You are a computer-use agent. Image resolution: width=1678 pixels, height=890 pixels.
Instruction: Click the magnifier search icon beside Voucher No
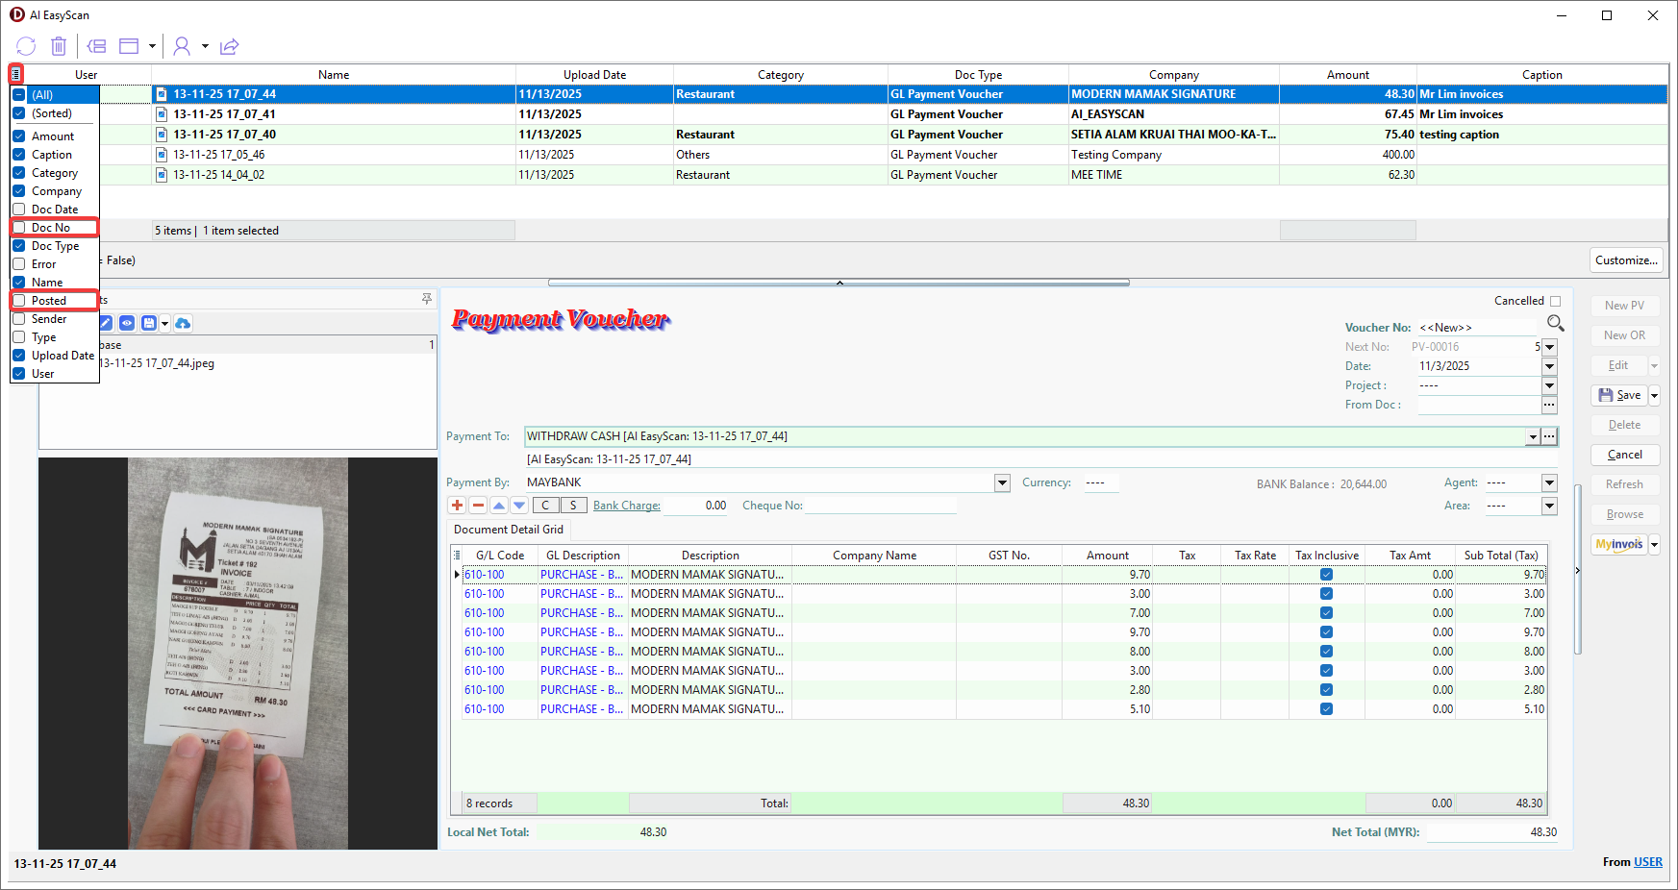click(1555, 323)
